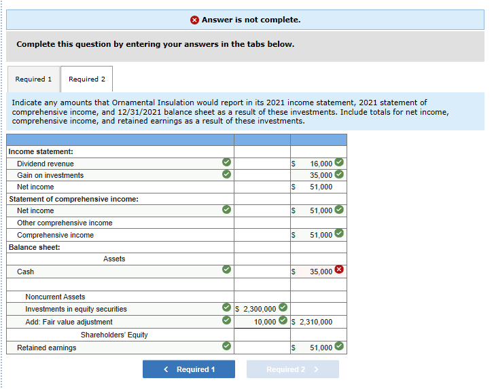Image resolution: width=494 pixels, height=389 pixels.
Task: Go back using blue Required 1 button
Action: click(189, 369)
